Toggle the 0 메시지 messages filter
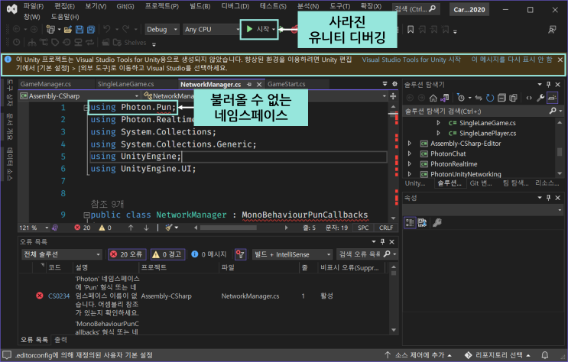Screen dimensions: 568x362 click(x=209, y=254)
